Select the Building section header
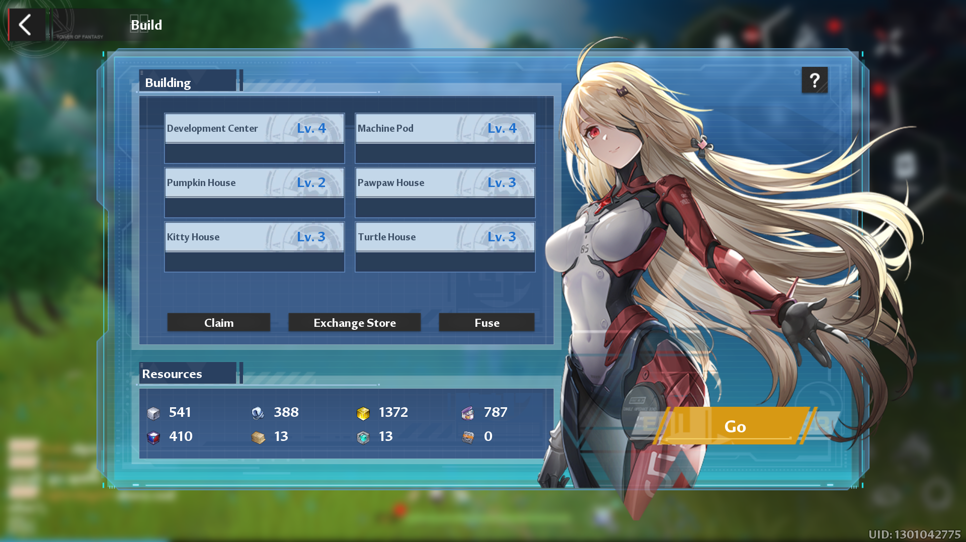The height and width of the screenshot is (542, 966). [x=187, y=81]
